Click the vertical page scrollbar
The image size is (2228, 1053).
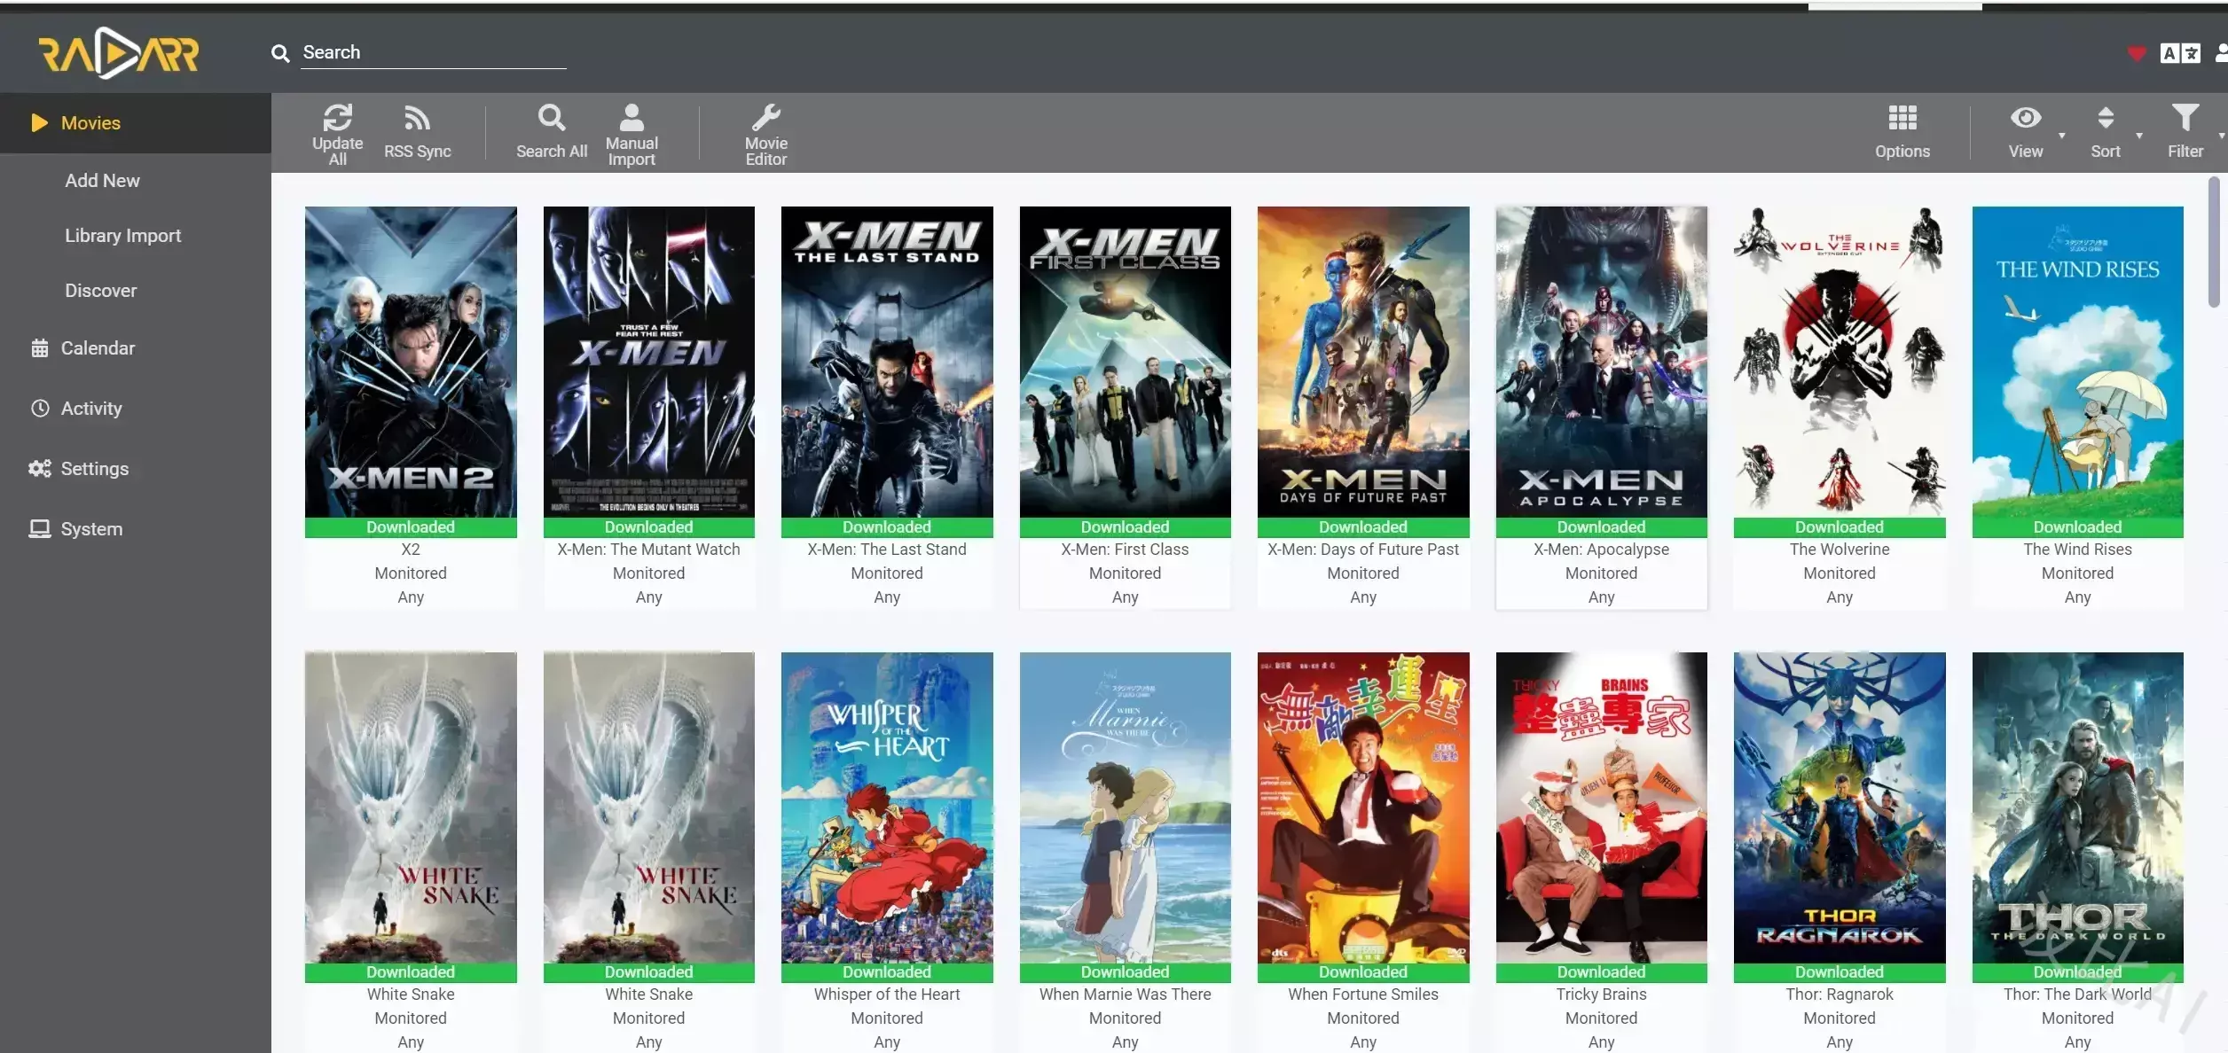2214,242
